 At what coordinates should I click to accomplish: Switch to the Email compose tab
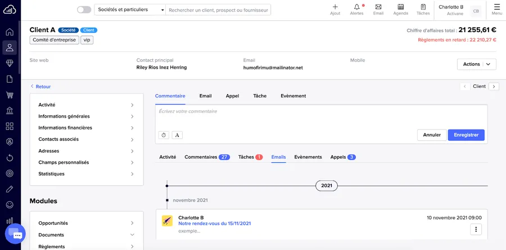(x=206, y=96)
